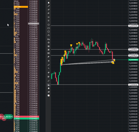Select the price range measurement tool
This screenshot has height=132, width=139.
[x=49, y=61]
